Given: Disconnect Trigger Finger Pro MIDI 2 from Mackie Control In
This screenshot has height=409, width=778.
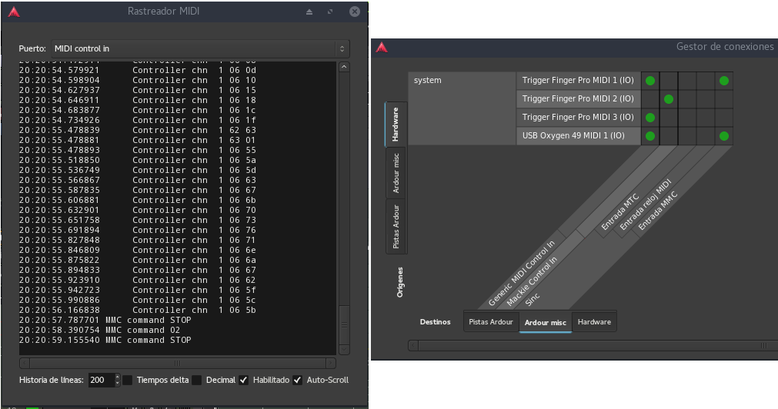Looking at the screenshot, I should point(669,99).
